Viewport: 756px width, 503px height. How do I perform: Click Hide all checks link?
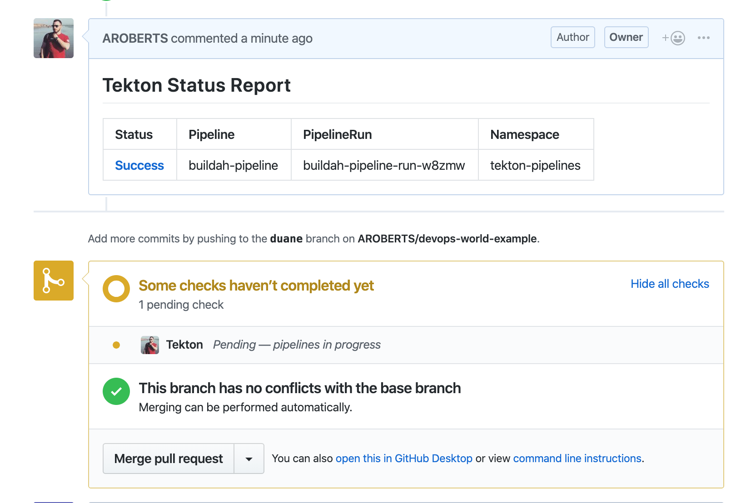point(670,284)
